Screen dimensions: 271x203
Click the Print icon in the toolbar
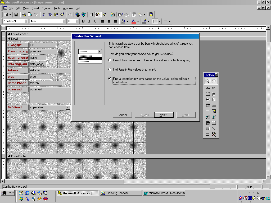[24, 15]
